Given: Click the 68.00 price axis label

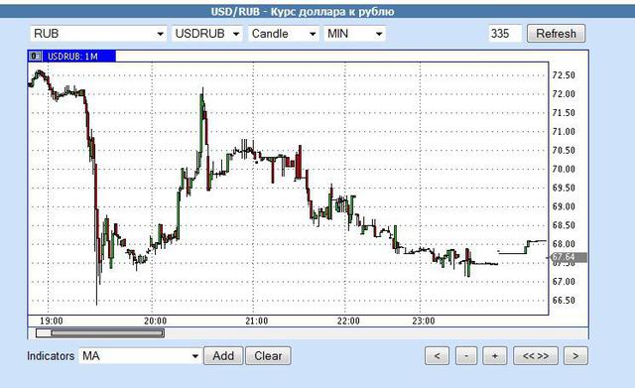Looking at the screenshot, I should [564, 244].
